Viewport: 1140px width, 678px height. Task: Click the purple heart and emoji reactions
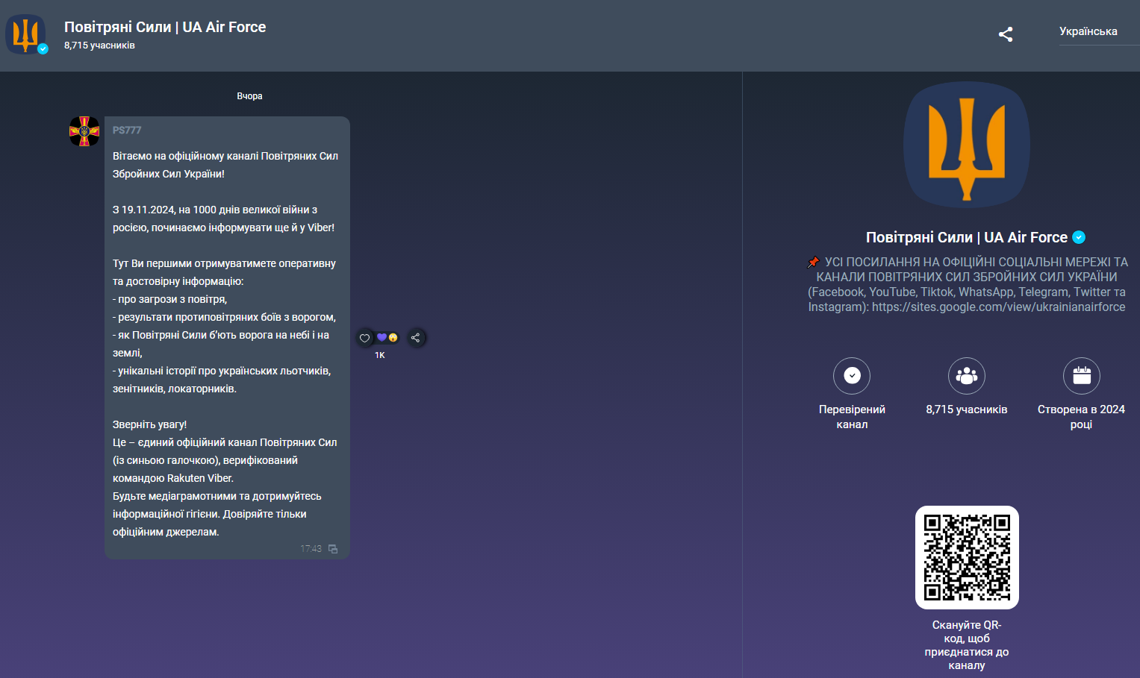[387, 338]
